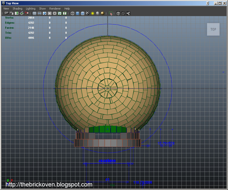Click the Bookmarks icon in toolbar
Image resolution: width=228 pixels, height=190 pixels.
tap(17, 13)
